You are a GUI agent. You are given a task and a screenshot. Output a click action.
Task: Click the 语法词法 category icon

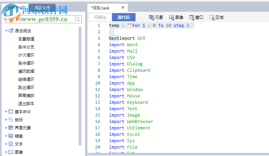(x=11, y=31)
